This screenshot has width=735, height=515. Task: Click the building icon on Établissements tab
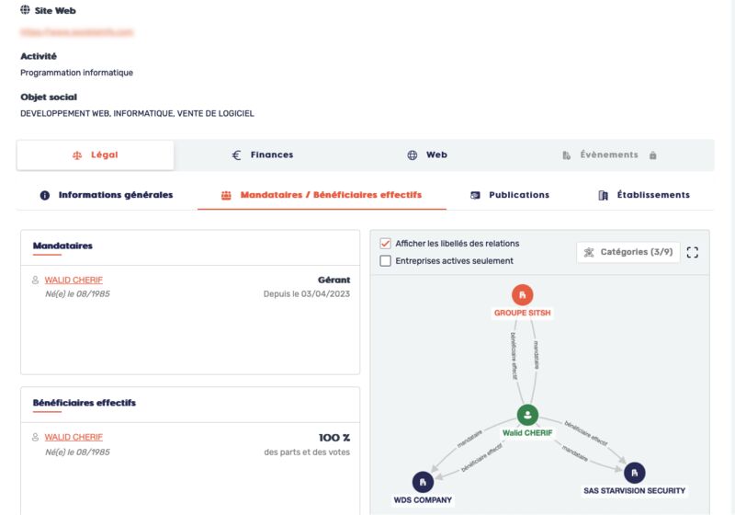point(604,196)
